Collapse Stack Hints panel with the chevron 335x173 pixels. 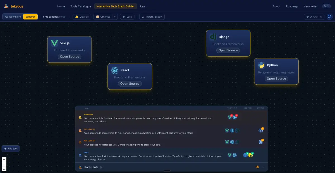[x=263, y=167]
